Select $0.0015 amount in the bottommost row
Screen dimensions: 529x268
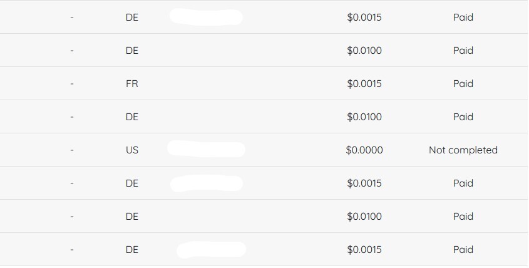click(x=364, y=250)
